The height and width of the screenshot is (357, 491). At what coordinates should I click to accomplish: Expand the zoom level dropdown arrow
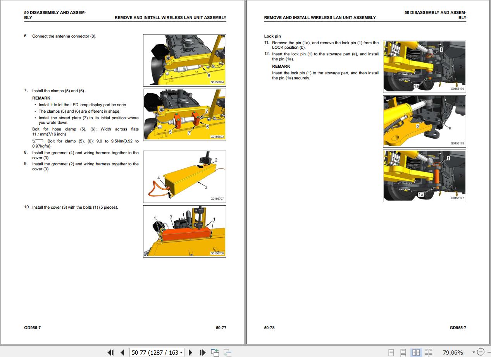[x=473, y=352]
